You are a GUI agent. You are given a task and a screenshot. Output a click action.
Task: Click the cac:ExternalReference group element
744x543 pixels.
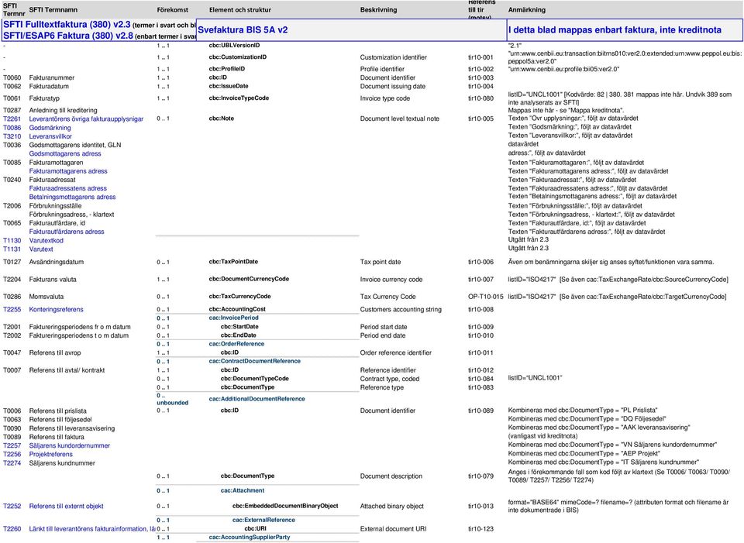tap(263, 520)
